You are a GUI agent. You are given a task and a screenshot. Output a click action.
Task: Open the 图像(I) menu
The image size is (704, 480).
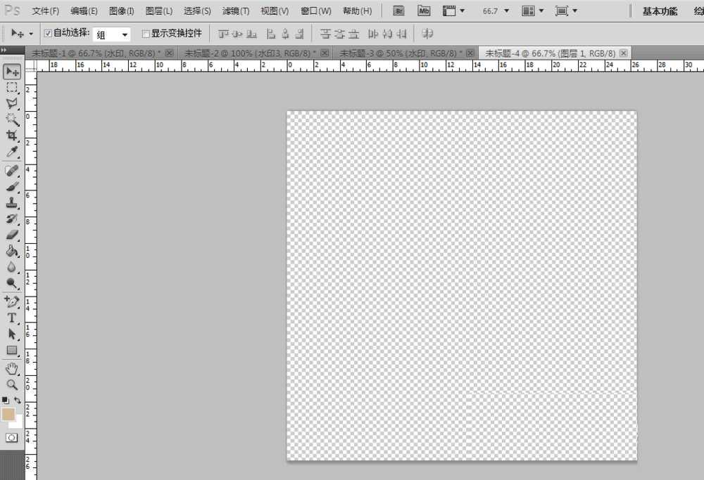click(x=121, y=11)
